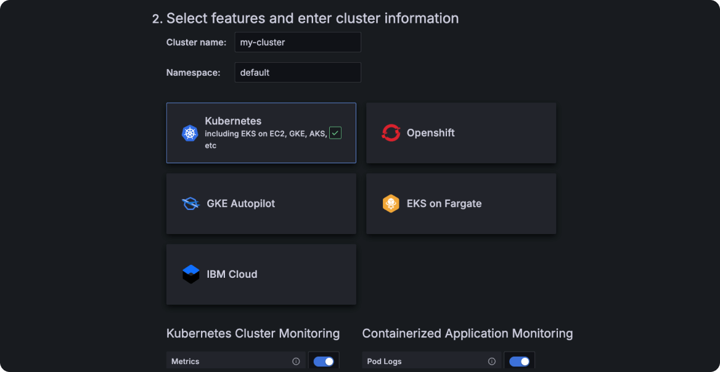Choose the GKE Autopilot platform card
This screenshot has height=372, width=720.
[x=261, y=204]
